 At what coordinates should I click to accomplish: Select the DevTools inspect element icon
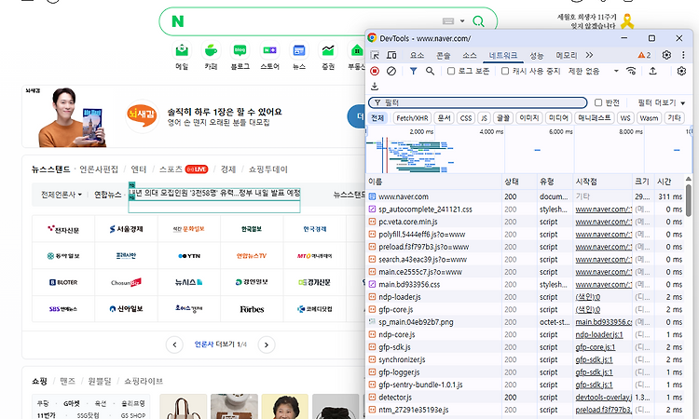pyautogui.click(x=375, y=55)
